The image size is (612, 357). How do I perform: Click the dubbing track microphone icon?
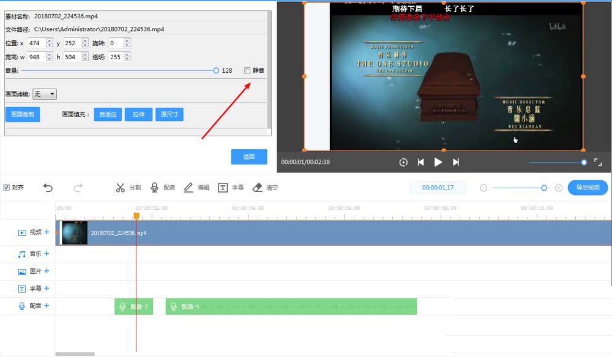[22, 306]
